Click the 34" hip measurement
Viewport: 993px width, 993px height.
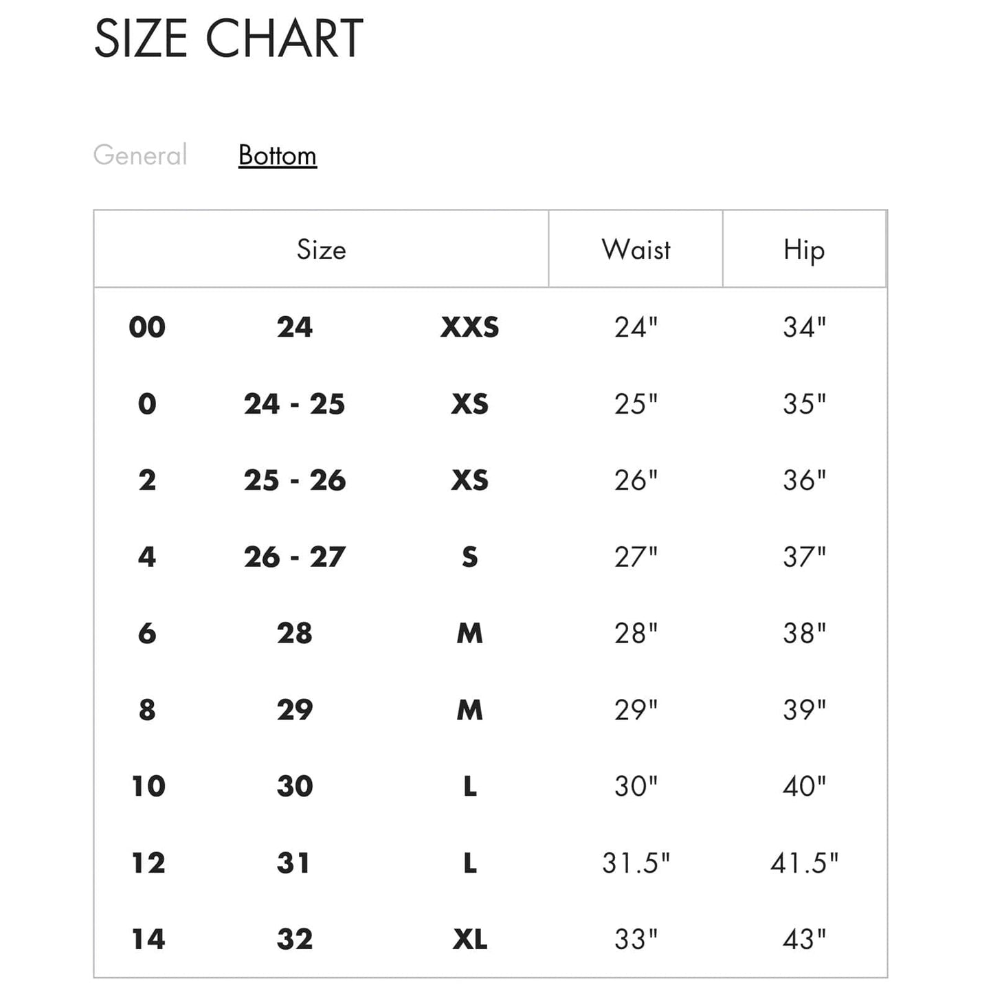pyautogui.click(x=804, y=327)
